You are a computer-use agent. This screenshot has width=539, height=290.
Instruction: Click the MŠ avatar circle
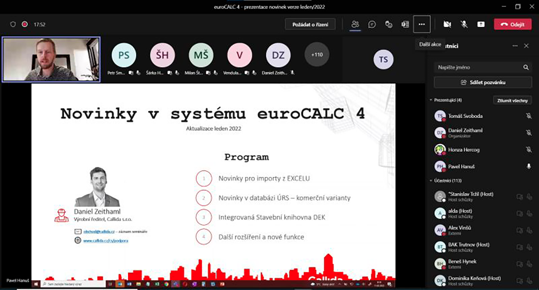[x=201, y=55]
